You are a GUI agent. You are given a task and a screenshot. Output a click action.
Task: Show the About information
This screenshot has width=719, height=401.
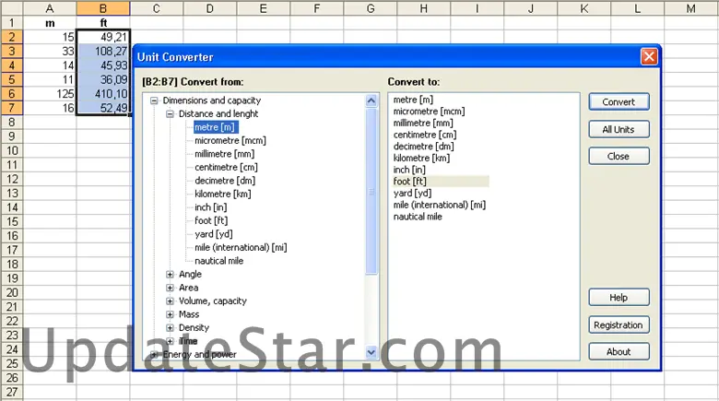click(x=619, y=351)
